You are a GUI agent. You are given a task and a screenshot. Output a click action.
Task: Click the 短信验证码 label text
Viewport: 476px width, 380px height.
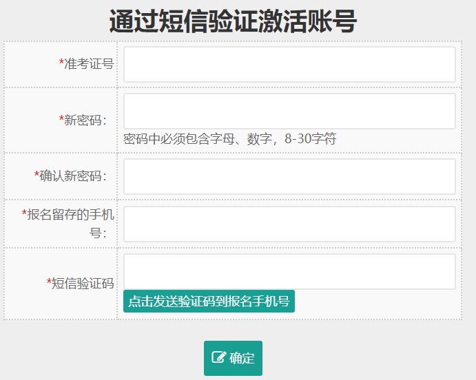pyautogui.click(x=83, y=283)
